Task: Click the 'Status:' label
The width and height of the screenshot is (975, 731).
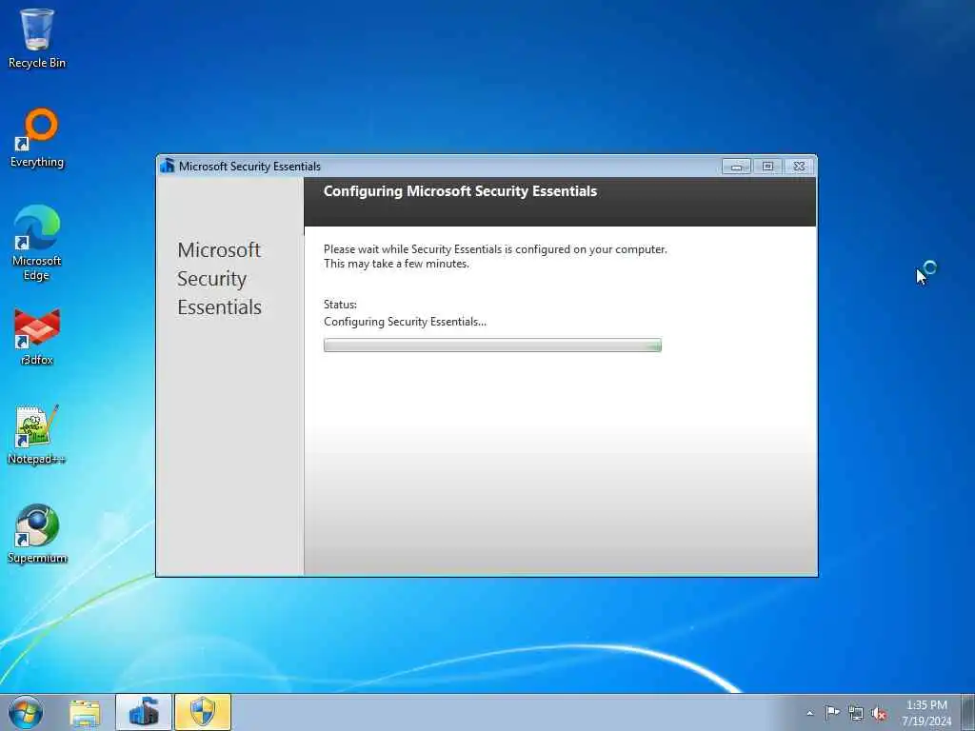Action: point(340,305)
